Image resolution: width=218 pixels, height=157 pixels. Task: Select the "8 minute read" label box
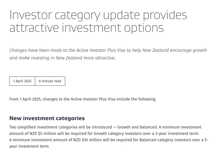click(50, 81)
